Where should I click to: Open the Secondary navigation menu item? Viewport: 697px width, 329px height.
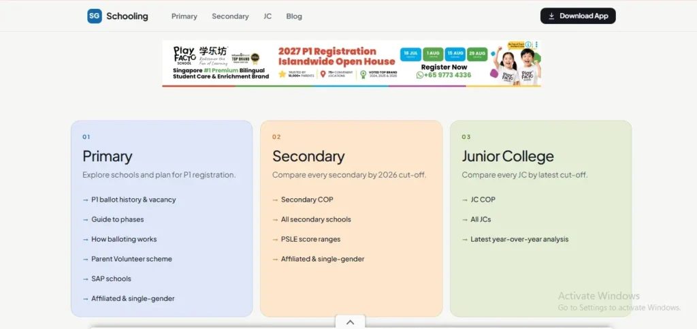230,16
